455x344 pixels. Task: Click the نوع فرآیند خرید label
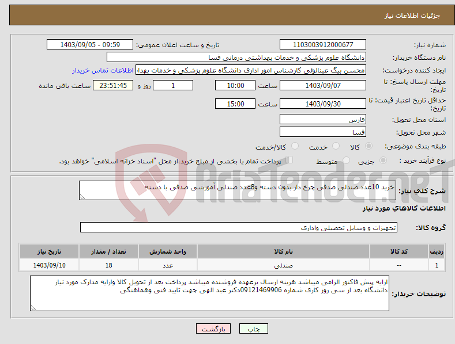(x=423, y=160)
